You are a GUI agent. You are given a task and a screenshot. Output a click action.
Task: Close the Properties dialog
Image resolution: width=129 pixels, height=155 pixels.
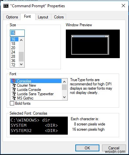(123, 6)
